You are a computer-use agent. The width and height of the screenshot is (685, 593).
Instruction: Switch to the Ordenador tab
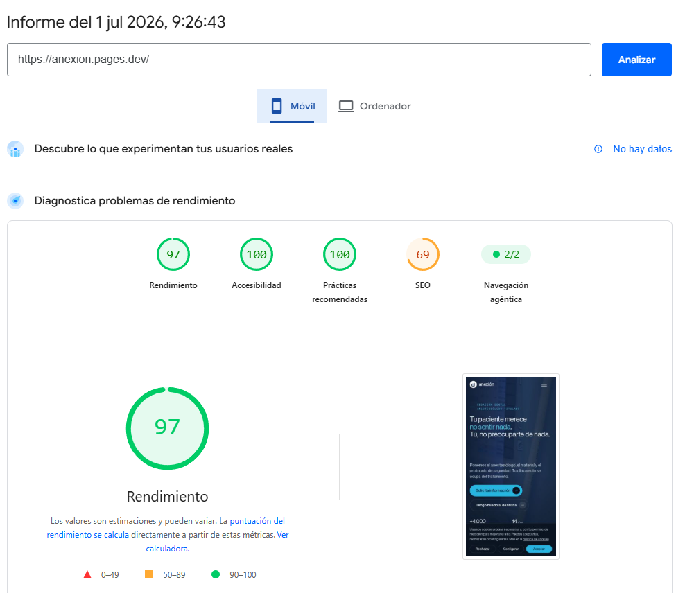375,106
